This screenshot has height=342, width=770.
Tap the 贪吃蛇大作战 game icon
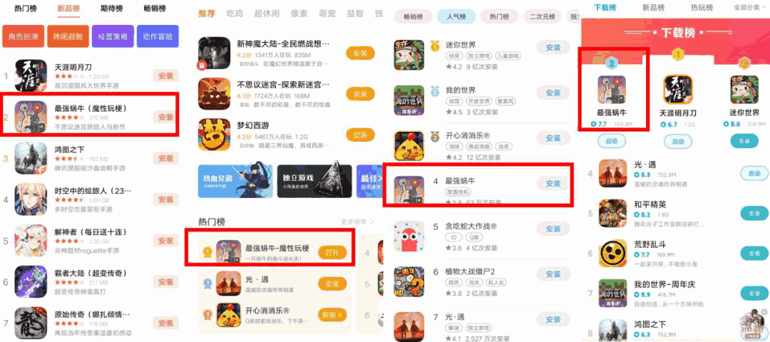409,236
